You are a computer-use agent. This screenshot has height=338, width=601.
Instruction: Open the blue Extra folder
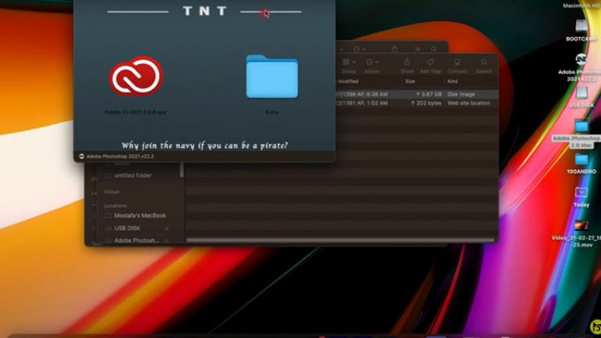pos(272,77)
